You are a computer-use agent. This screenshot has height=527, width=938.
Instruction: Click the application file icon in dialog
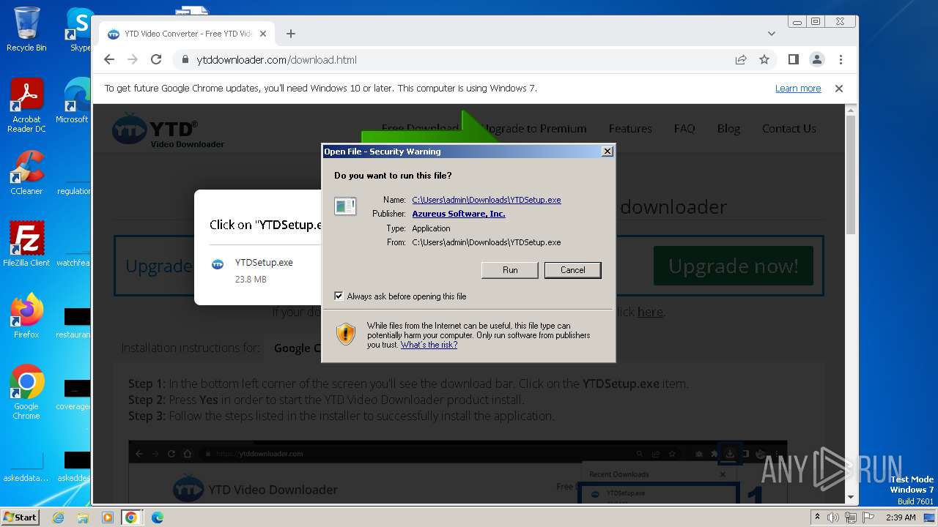tap(345, 206)
